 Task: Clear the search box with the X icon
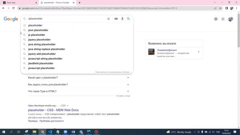[108, 19]
